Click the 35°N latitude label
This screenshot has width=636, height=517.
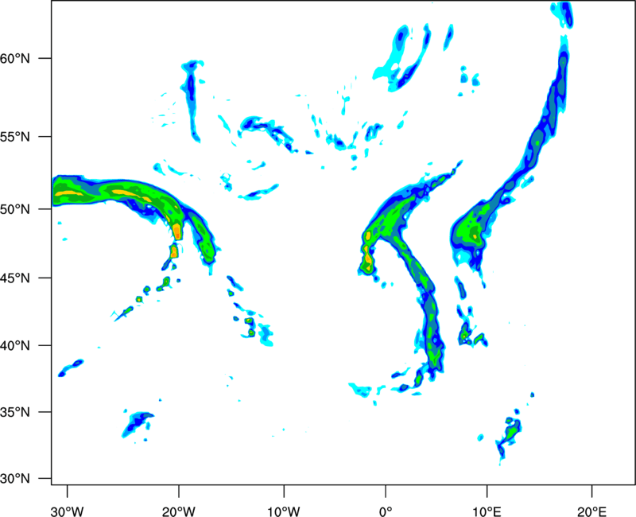click(x=15, y=412)
